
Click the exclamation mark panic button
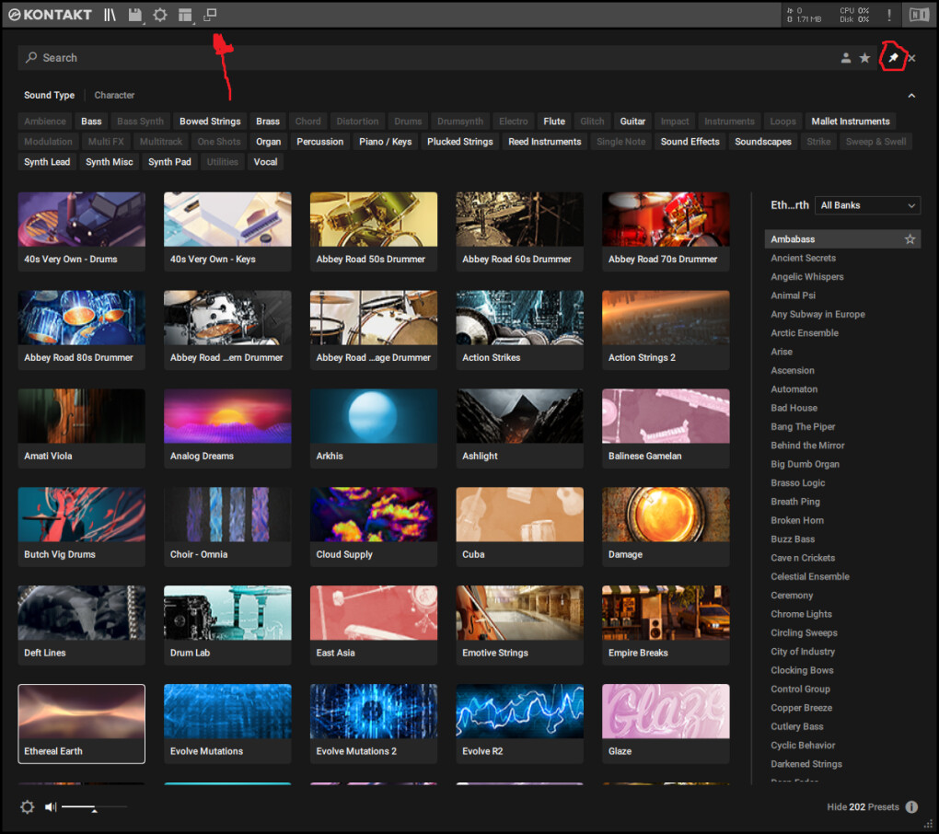(x=889, y=15)
